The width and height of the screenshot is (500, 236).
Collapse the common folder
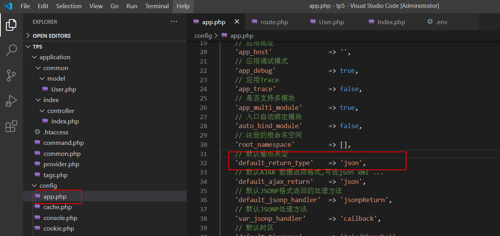[105, 68]
